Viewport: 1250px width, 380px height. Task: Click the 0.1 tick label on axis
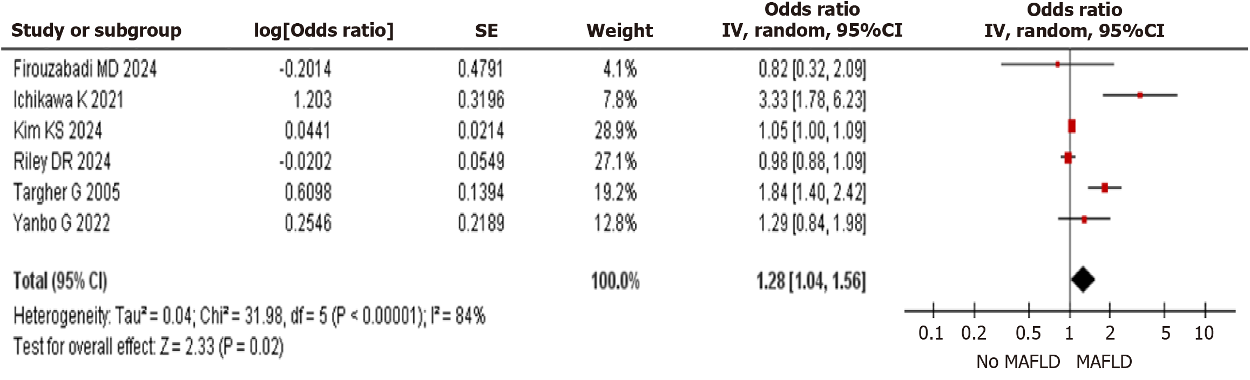[x=931, y=333]
